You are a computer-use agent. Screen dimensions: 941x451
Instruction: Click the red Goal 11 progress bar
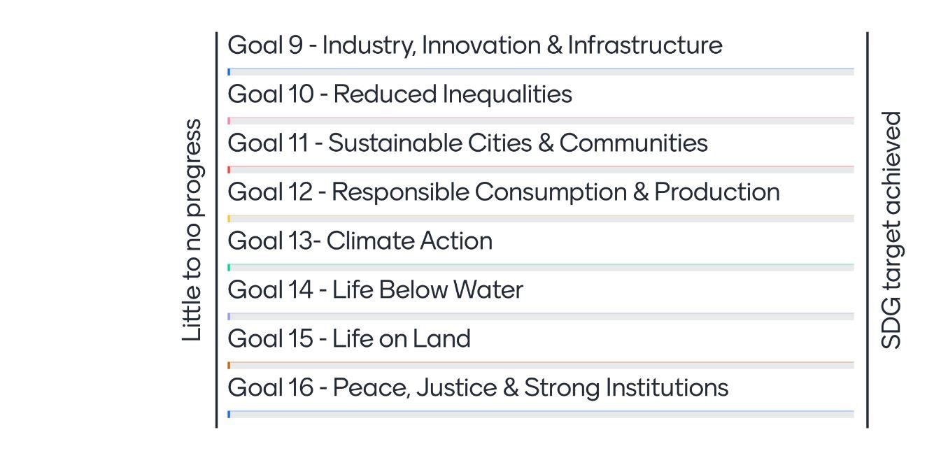(x=541, y=170)
